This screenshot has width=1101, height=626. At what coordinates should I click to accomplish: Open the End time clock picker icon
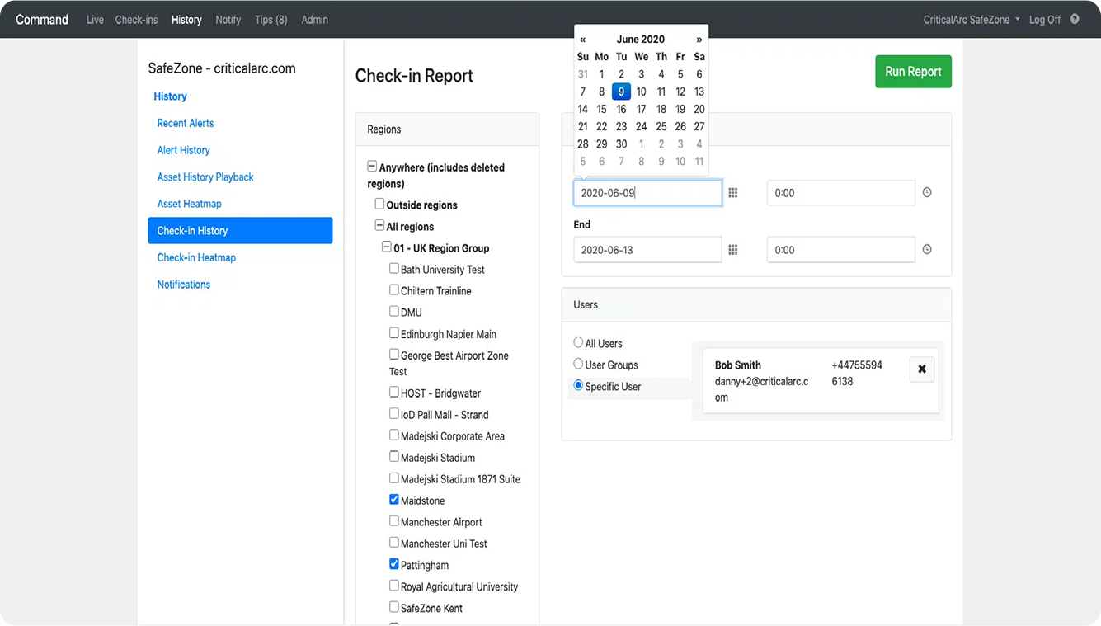[927, 250]
